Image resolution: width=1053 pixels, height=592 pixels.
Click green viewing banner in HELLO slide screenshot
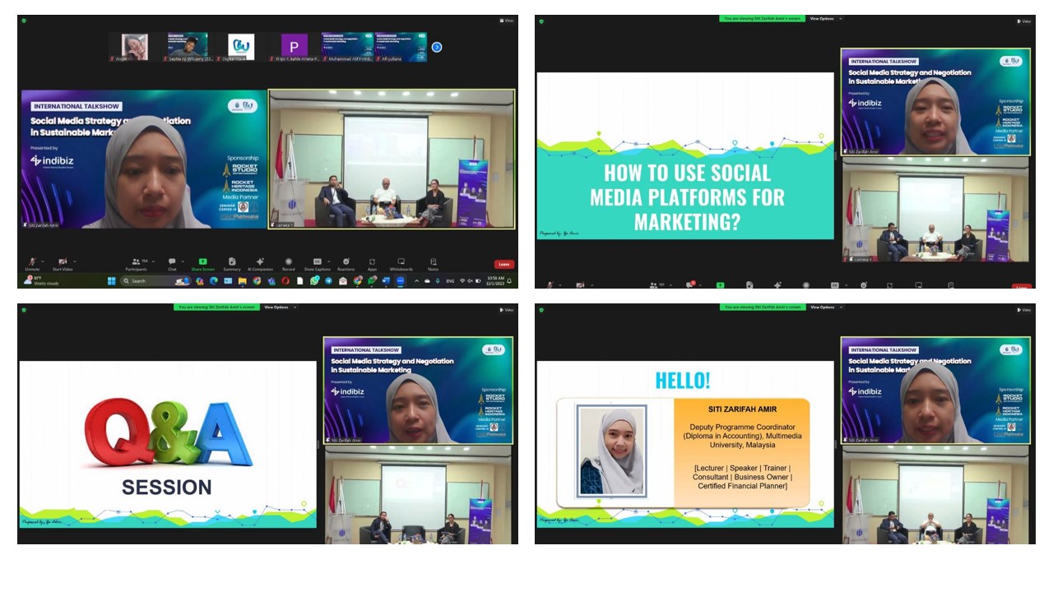pyautogui.click(x=761, y=307)
